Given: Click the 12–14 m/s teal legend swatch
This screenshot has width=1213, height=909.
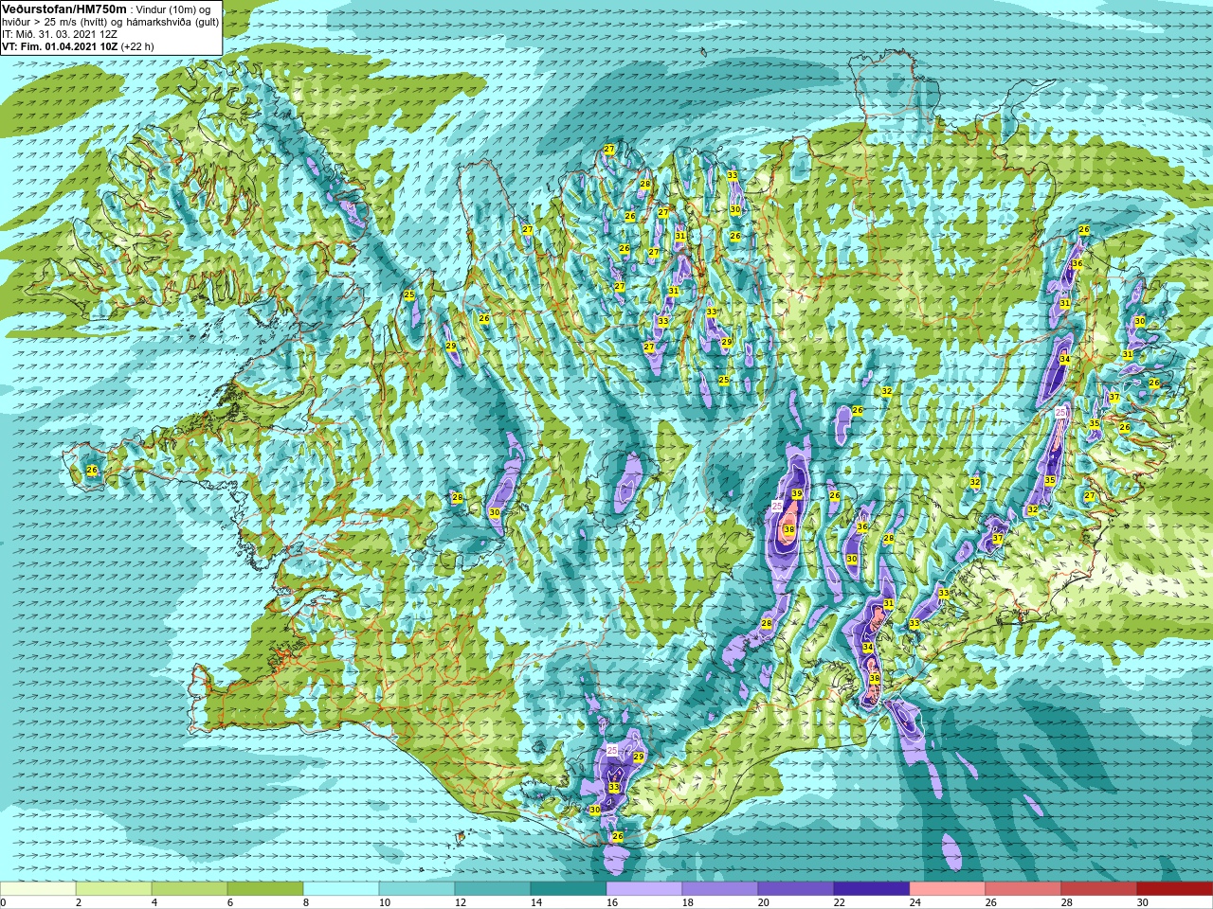Looking at the screenshot, I should pyautogui.click(x=493, y=889).
